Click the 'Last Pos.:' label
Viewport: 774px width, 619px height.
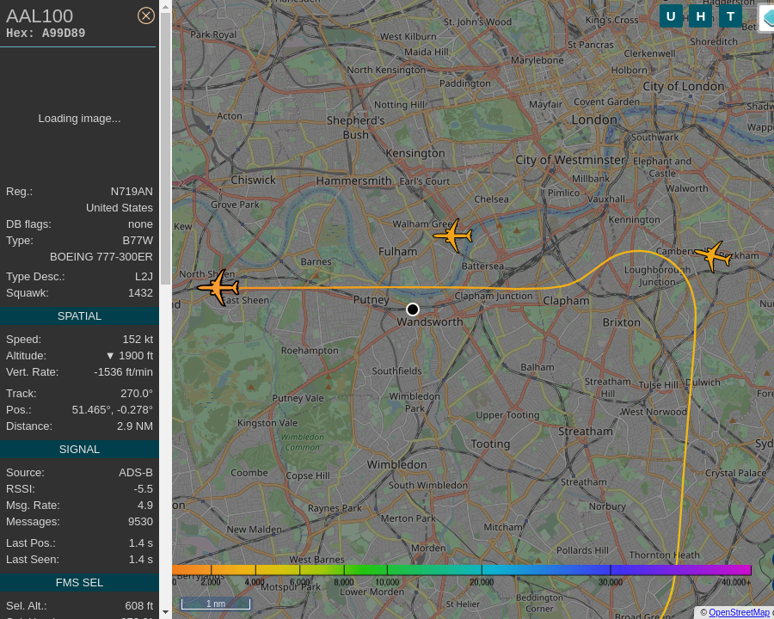tap(31, 543)
